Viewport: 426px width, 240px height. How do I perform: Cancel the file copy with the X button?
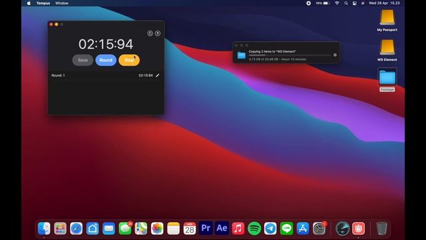[335, 55]
